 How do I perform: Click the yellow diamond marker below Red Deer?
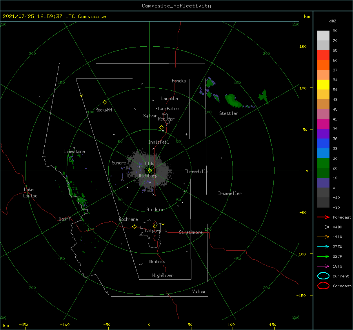click(x=161, y=128)
